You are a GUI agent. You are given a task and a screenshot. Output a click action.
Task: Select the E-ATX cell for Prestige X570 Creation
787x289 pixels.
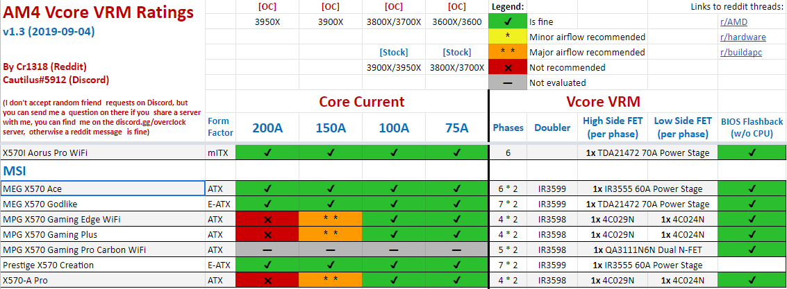pyautogui.click(x=220, y=265)
